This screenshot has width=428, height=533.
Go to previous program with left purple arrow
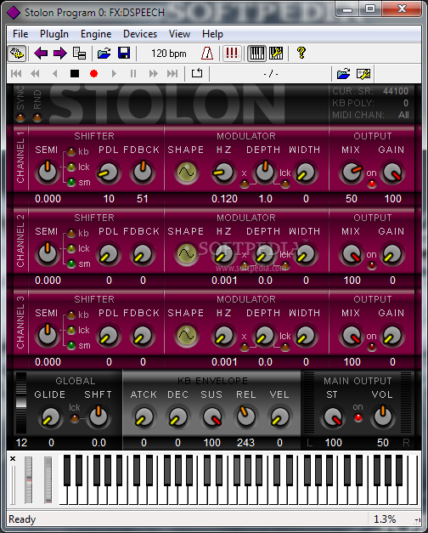coord(41,54)
